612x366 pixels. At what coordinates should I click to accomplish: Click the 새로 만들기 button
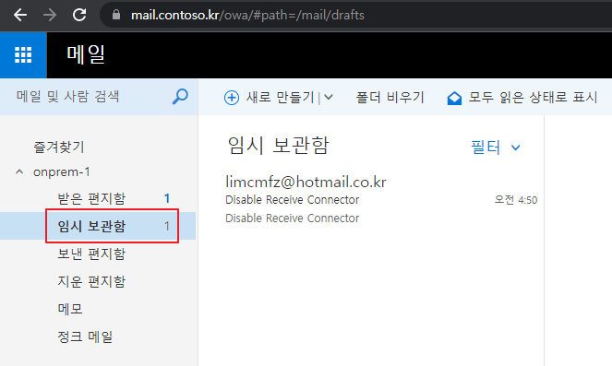tap(280, 97)
